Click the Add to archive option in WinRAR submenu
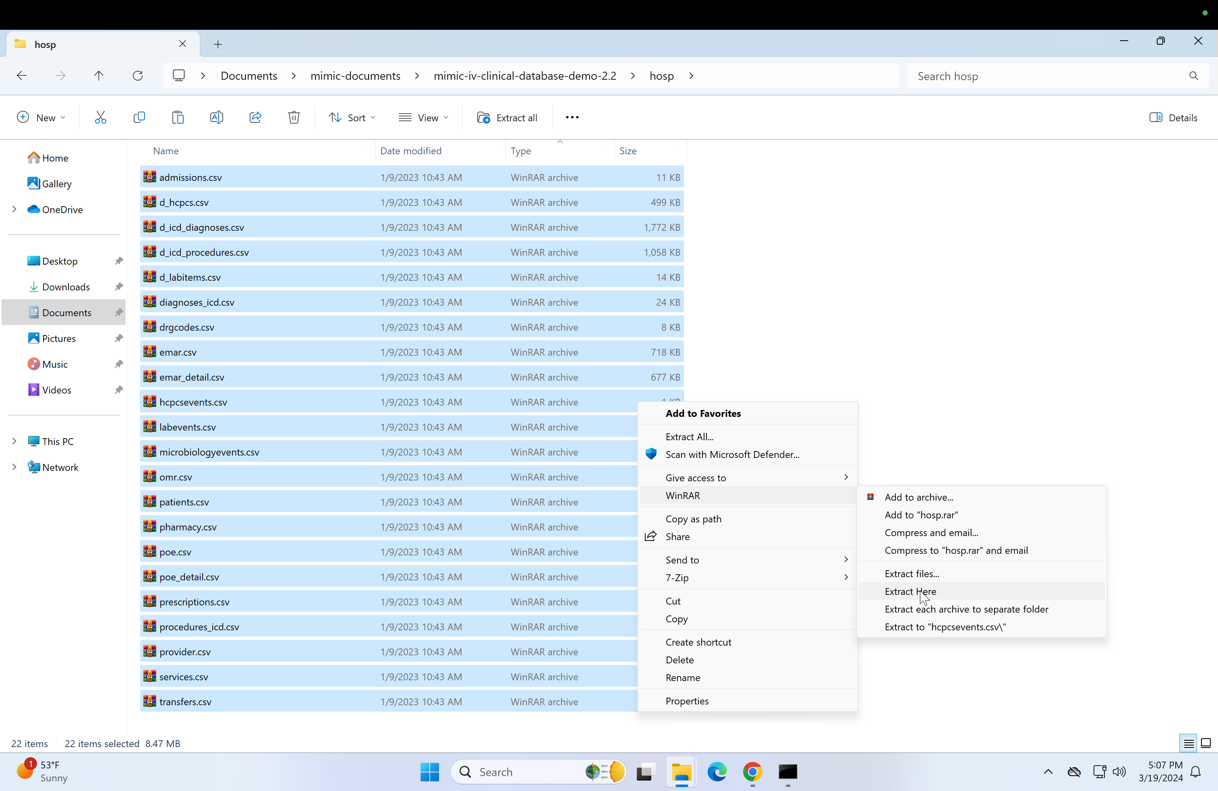Viewport: 1218px width, 791px height. tap(919, 496)
